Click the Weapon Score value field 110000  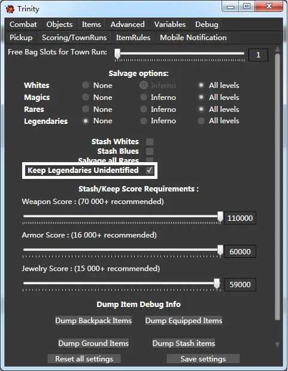(x=240, y=218)
